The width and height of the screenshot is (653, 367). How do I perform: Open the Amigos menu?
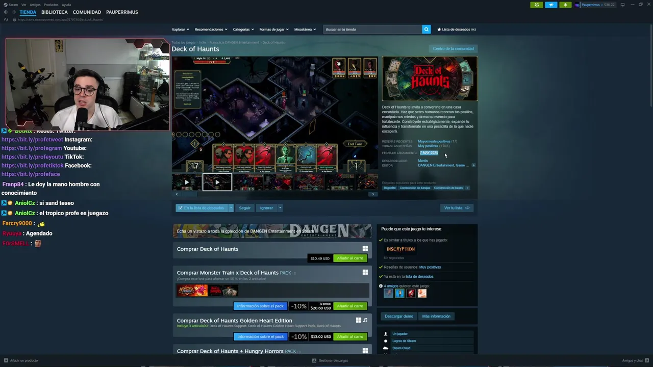pyautogui.click(x=35, y=5)
